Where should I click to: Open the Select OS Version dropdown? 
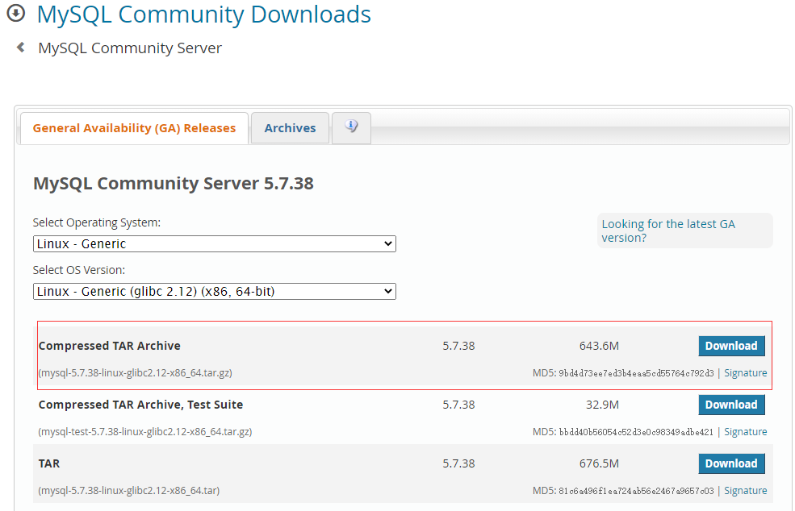click(x=215, y=291)
